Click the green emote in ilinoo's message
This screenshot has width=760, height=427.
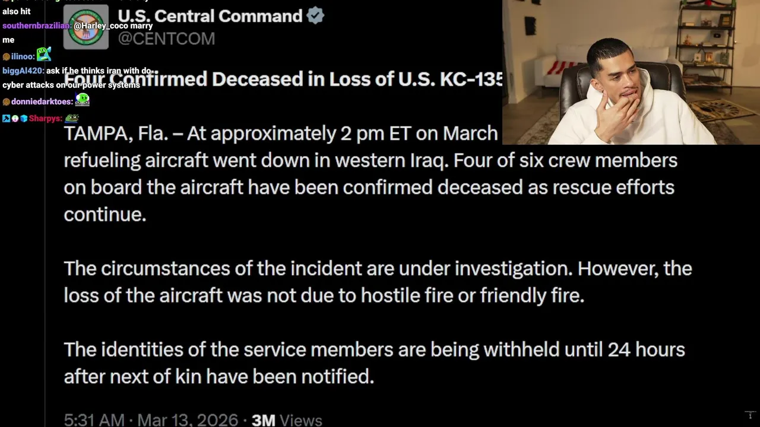pyautogui.click(x=43, y=55)
